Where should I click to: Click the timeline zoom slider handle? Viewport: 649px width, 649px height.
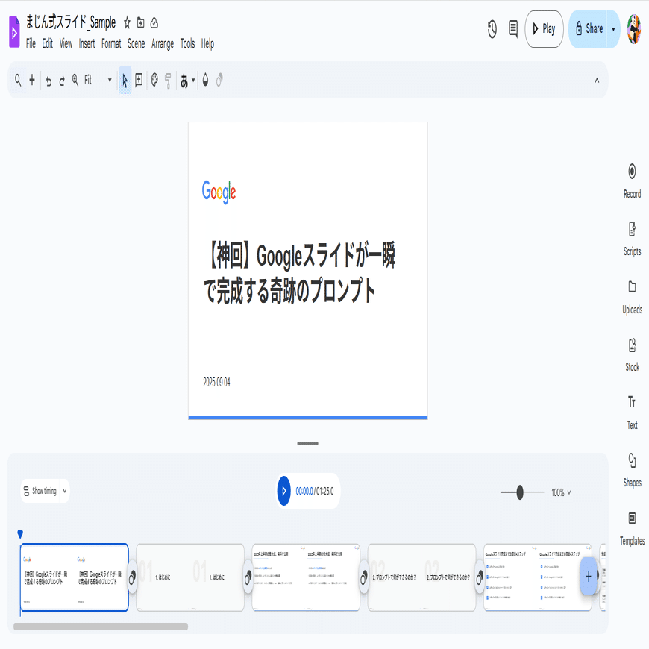[x=520, y=492]
